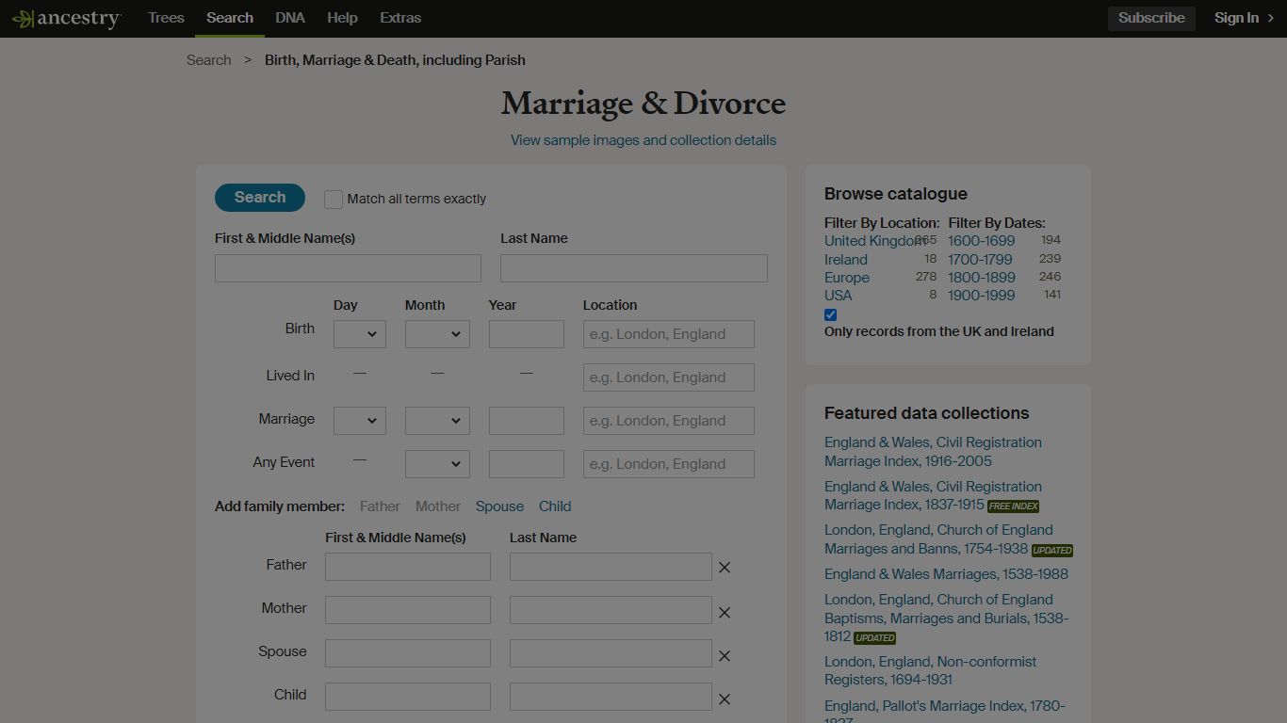The width and height of the screenshot is (1287, 723).
Task: Open the DNA menu
Action: [x=290, y=18]
